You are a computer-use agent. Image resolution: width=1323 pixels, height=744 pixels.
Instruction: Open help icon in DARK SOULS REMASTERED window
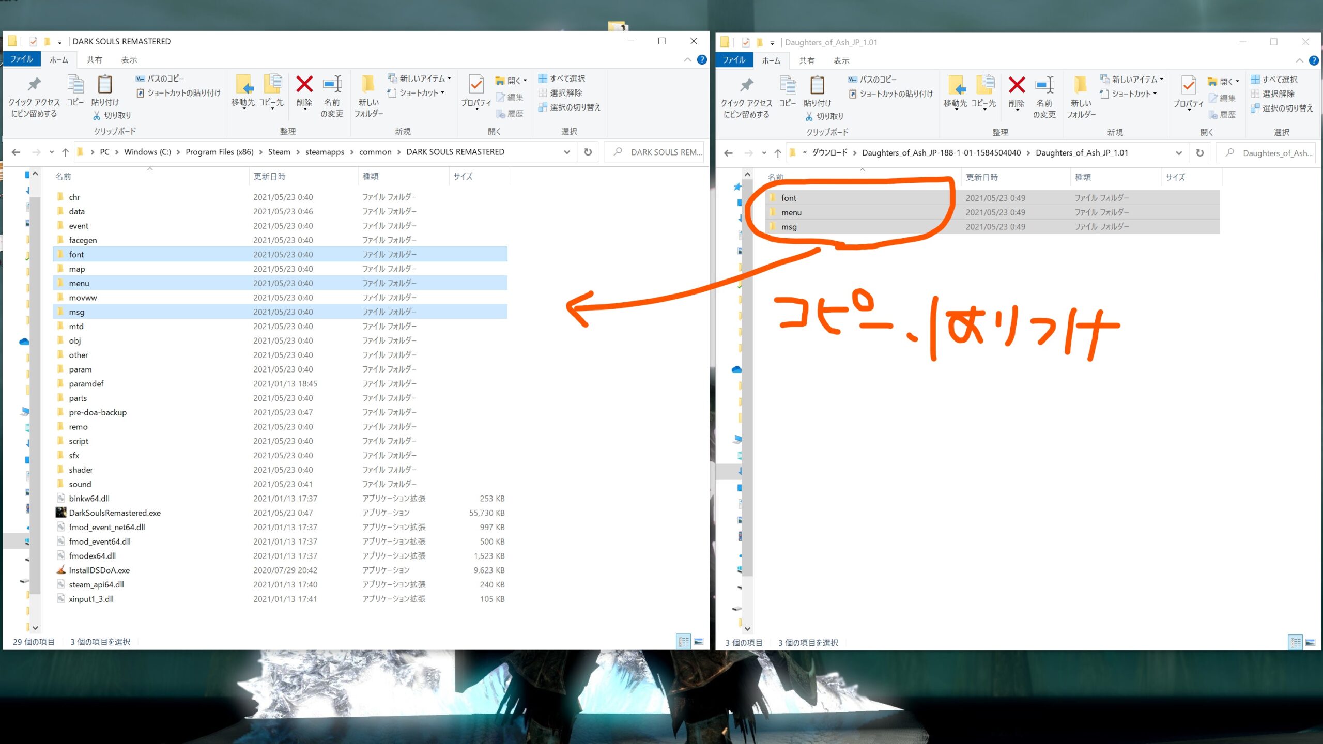tap(702, 60)
